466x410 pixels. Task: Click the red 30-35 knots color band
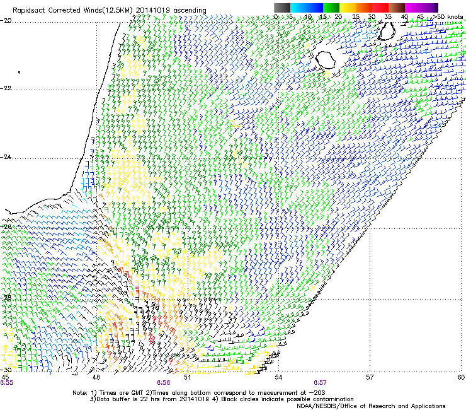(380, 8)
